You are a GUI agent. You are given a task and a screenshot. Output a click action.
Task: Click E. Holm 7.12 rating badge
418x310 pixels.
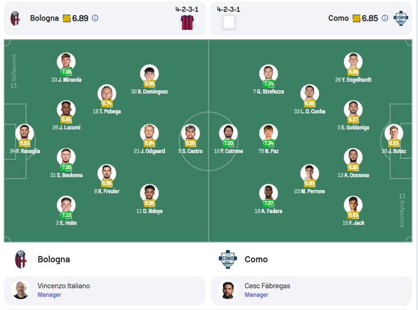(66, 215)
